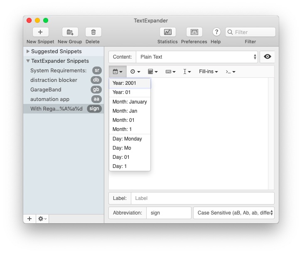
Task: Open the time clock insertion dropdown
Action: (135, 72)
